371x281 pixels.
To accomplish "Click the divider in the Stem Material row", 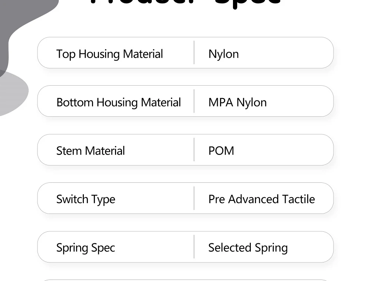I will (194, 150).
